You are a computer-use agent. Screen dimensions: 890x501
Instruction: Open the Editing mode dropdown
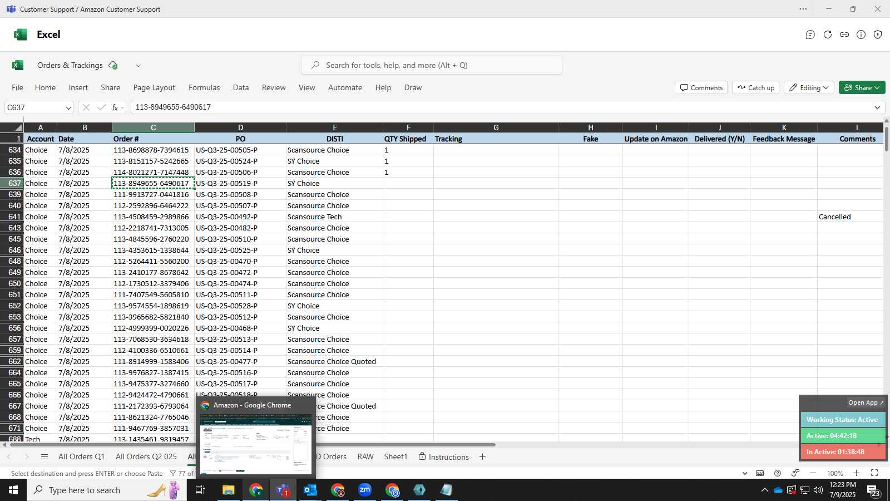point(809,87)
